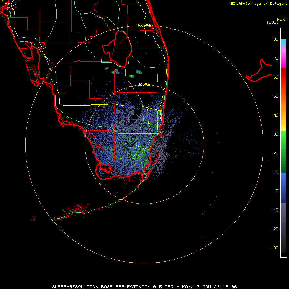The width and height of the screenshot is (289, 289).
Task: Click the 100 NMI range ring label
Action: 144,25
